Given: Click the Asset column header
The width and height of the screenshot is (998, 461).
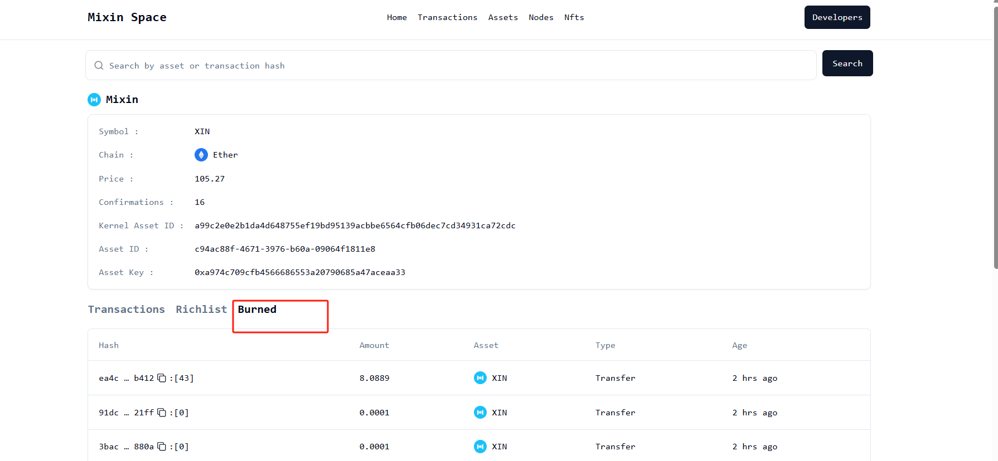Looking at the screenshot, I should (x=486, y=345).
